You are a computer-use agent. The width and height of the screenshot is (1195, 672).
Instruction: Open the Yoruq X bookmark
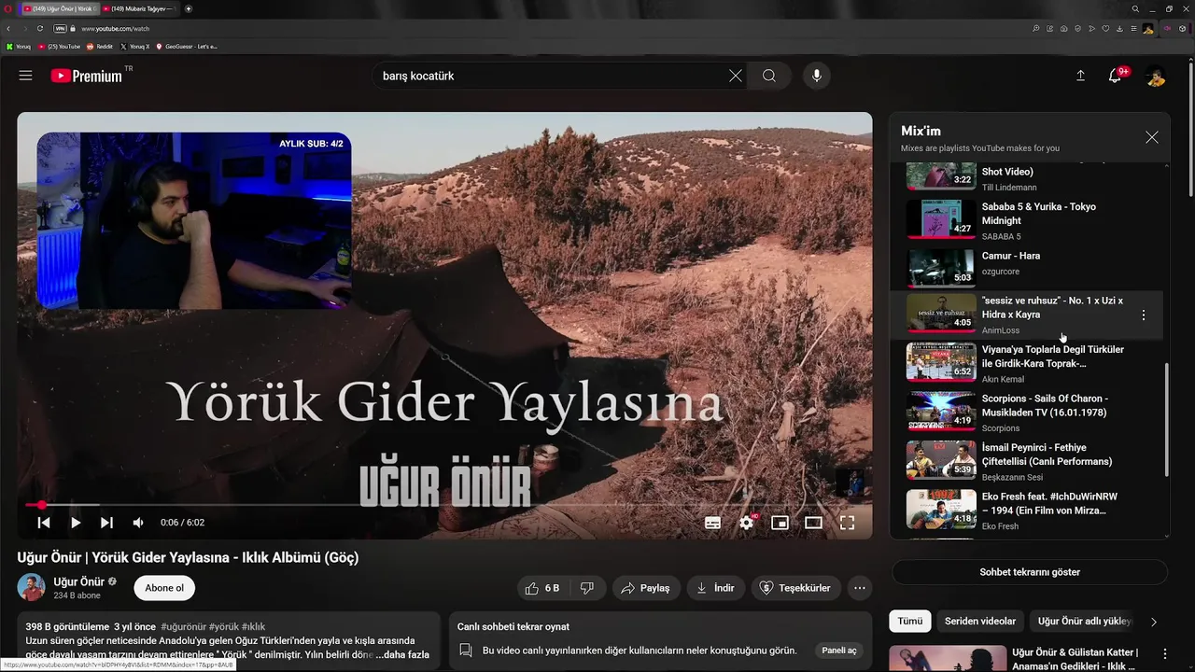[135, 46]
